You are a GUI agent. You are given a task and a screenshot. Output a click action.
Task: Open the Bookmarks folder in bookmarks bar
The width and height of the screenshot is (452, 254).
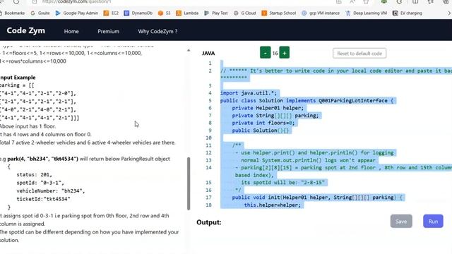click(x=12, y=13)
